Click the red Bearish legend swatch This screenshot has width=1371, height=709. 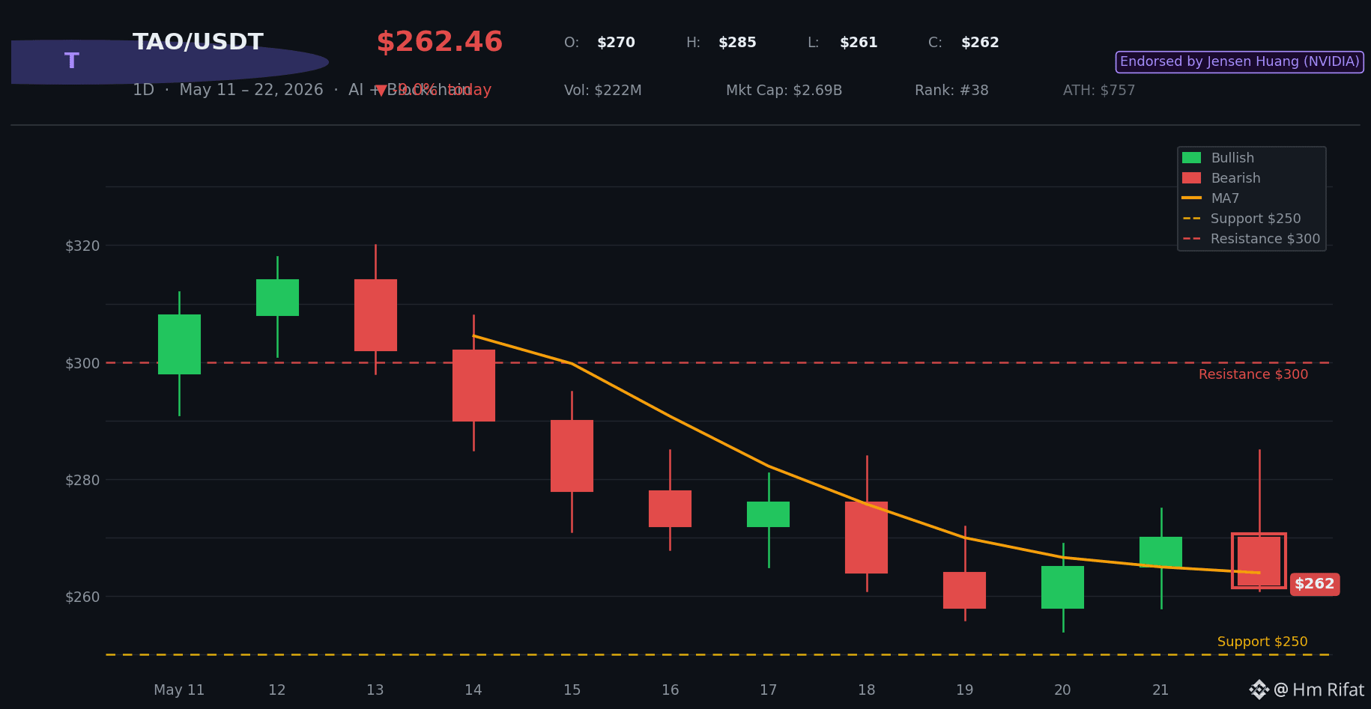coord(1191,178)
